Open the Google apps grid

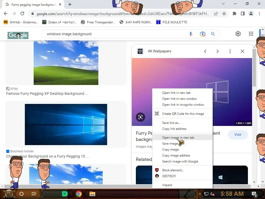point(251,34)
